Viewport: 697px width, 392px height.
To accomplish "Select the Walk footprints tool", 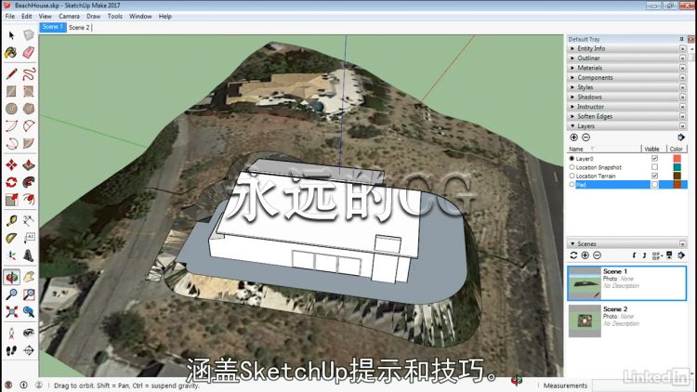I will pos(11,350).
